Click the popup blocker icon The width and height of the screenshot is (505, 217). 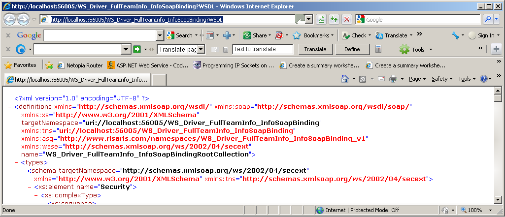tap(279, 35)
